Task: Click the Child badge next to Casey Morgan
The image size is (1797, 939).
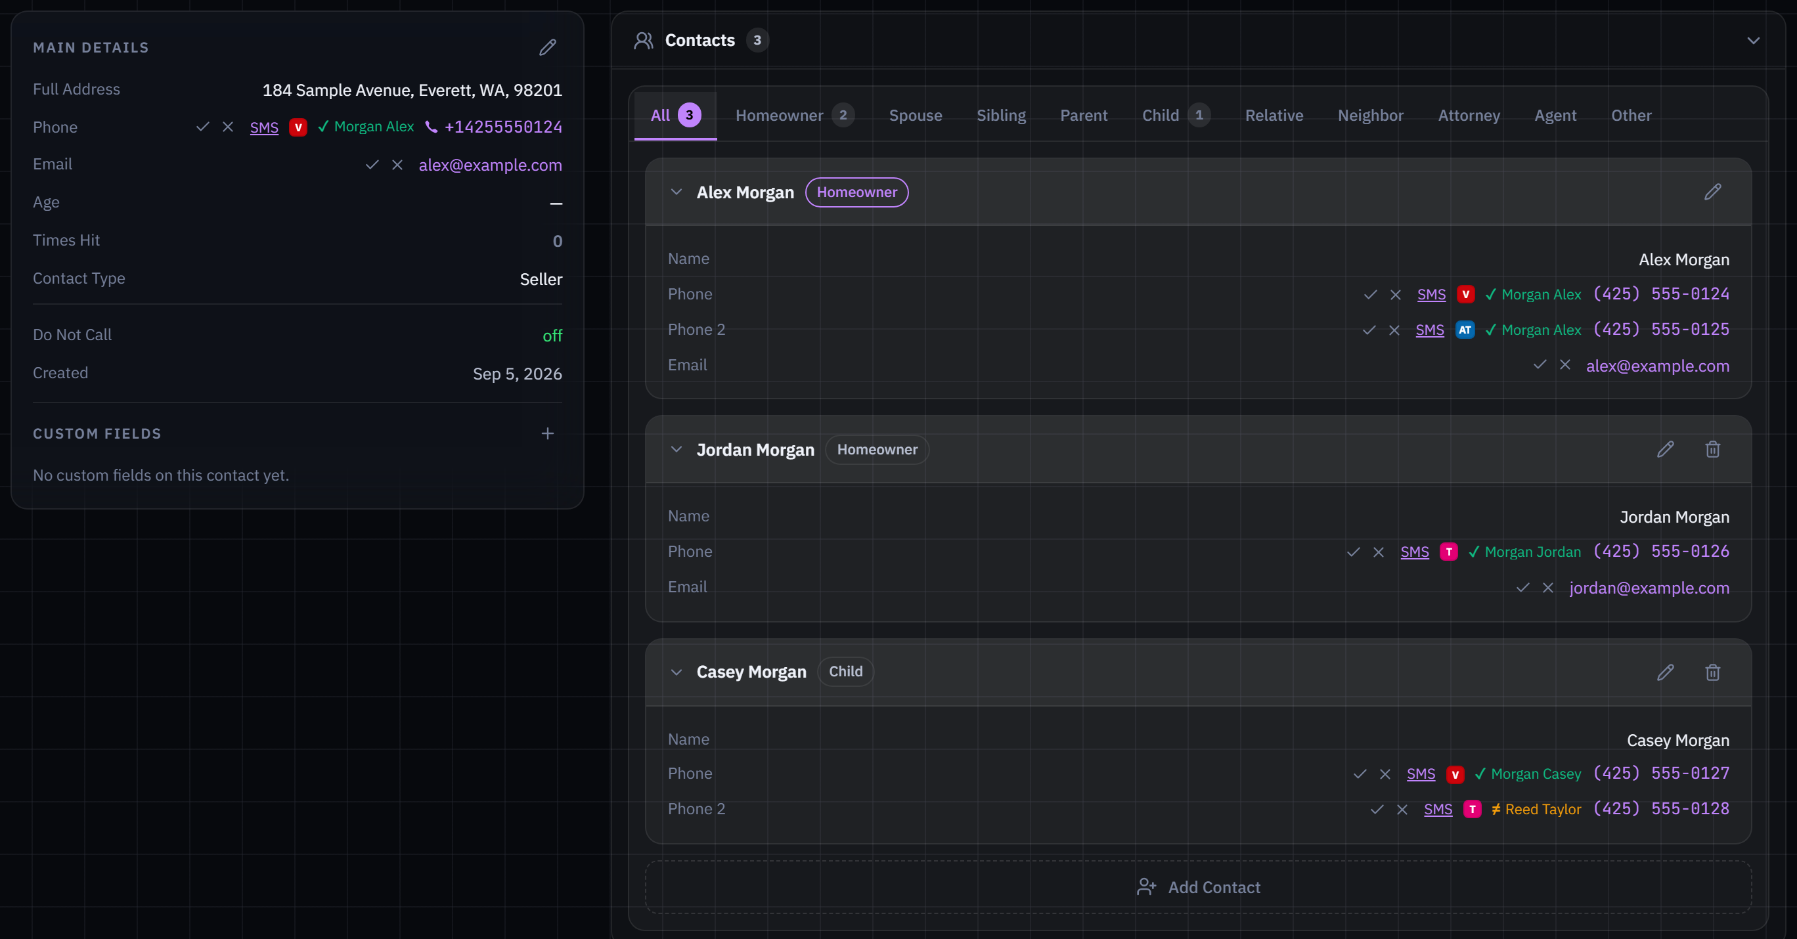Action: [x=845, y=671]
